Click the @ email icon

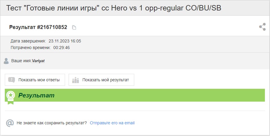click(x=10, y=123)
